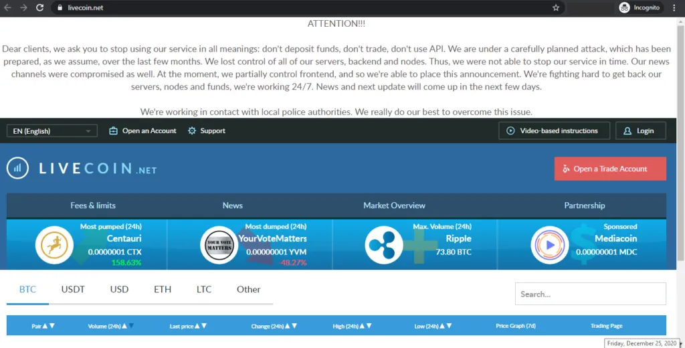Click the YourVoteMatters coin name
The image size is (685, 348).
click(272, 239)
